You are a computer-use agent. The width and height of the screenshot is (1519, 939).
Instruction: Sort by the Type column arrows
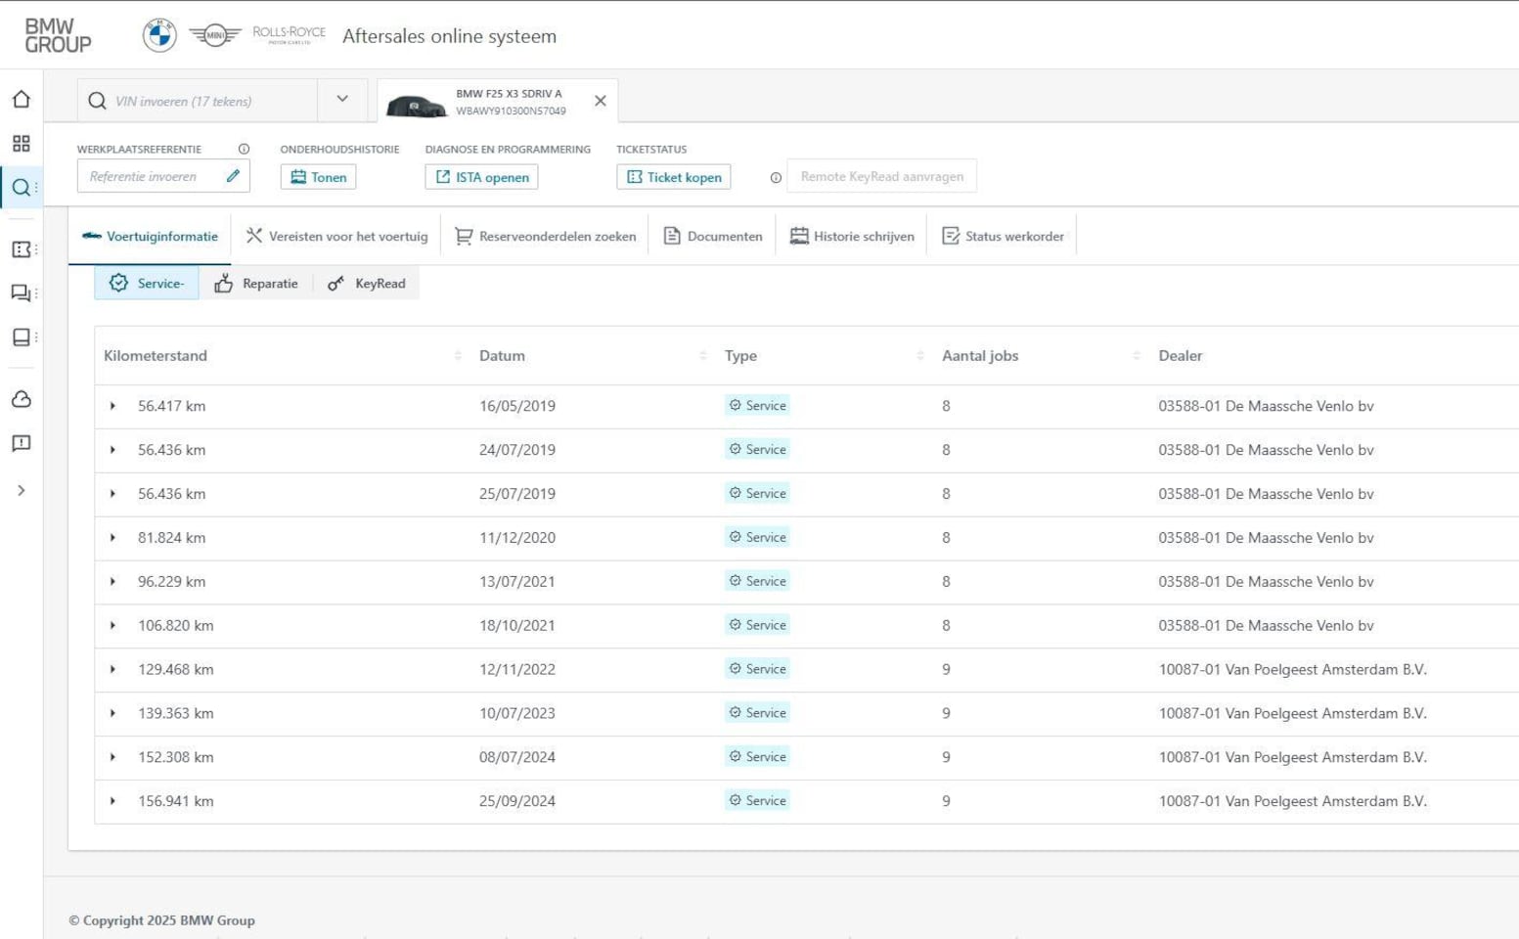coord(920,356)
